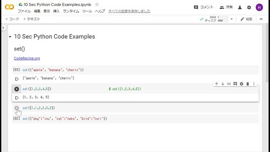270x152 pixels.
Task: Run the set([1,1,2,2,3,3]) cell
Action: point(16,108)
